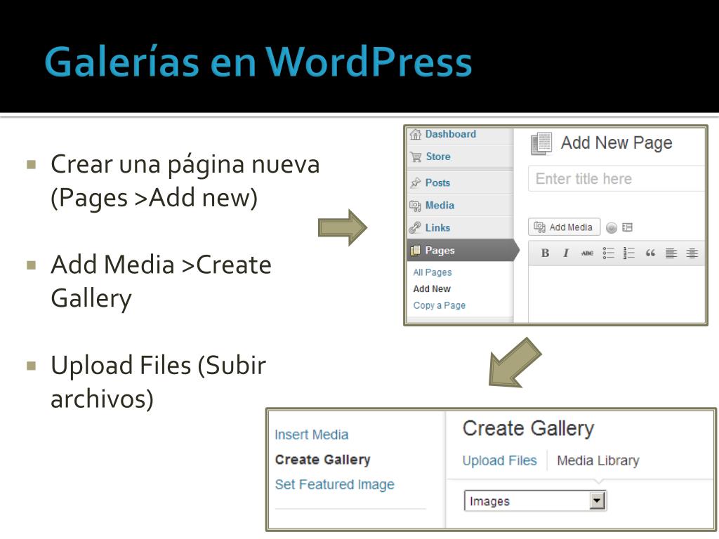Select Create Gallery in the left menu

coord(322,460)
